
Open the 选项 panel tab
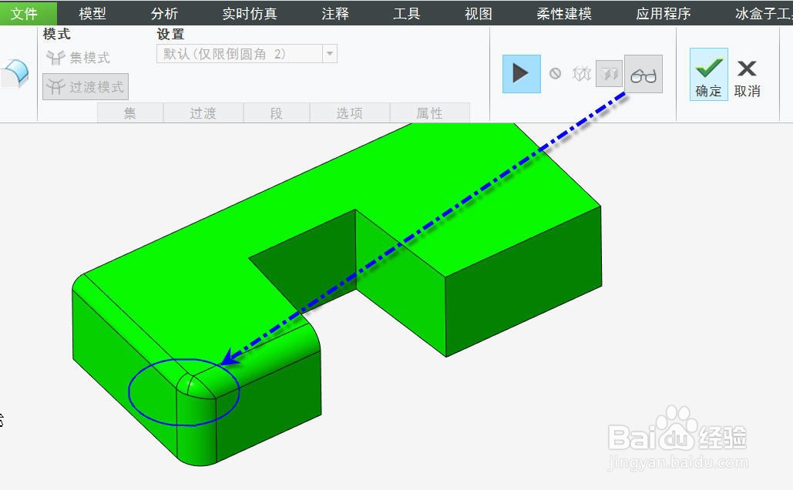coord(349,113)
